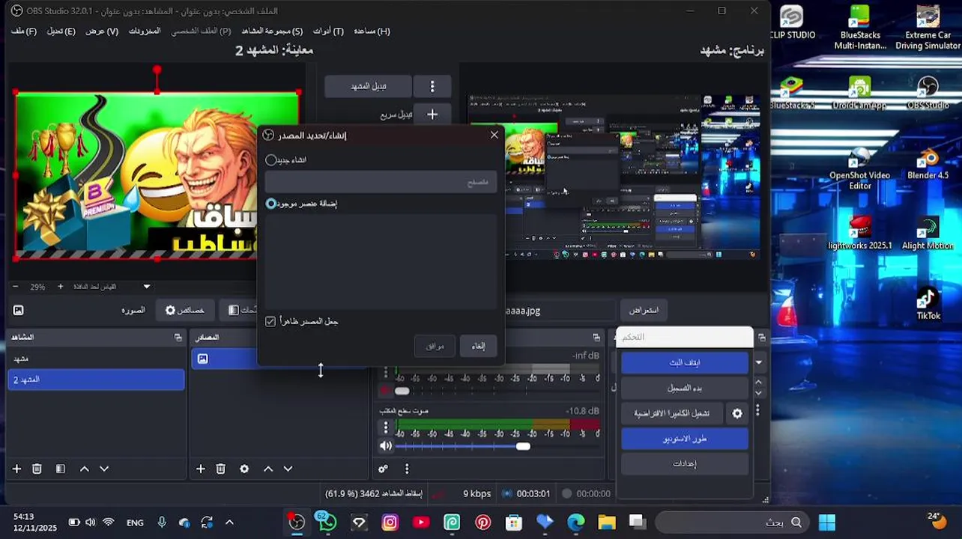This screenshot has width=962, height=539.
Task: Select the add existing source radio button
Action: [x=271, y=204]
